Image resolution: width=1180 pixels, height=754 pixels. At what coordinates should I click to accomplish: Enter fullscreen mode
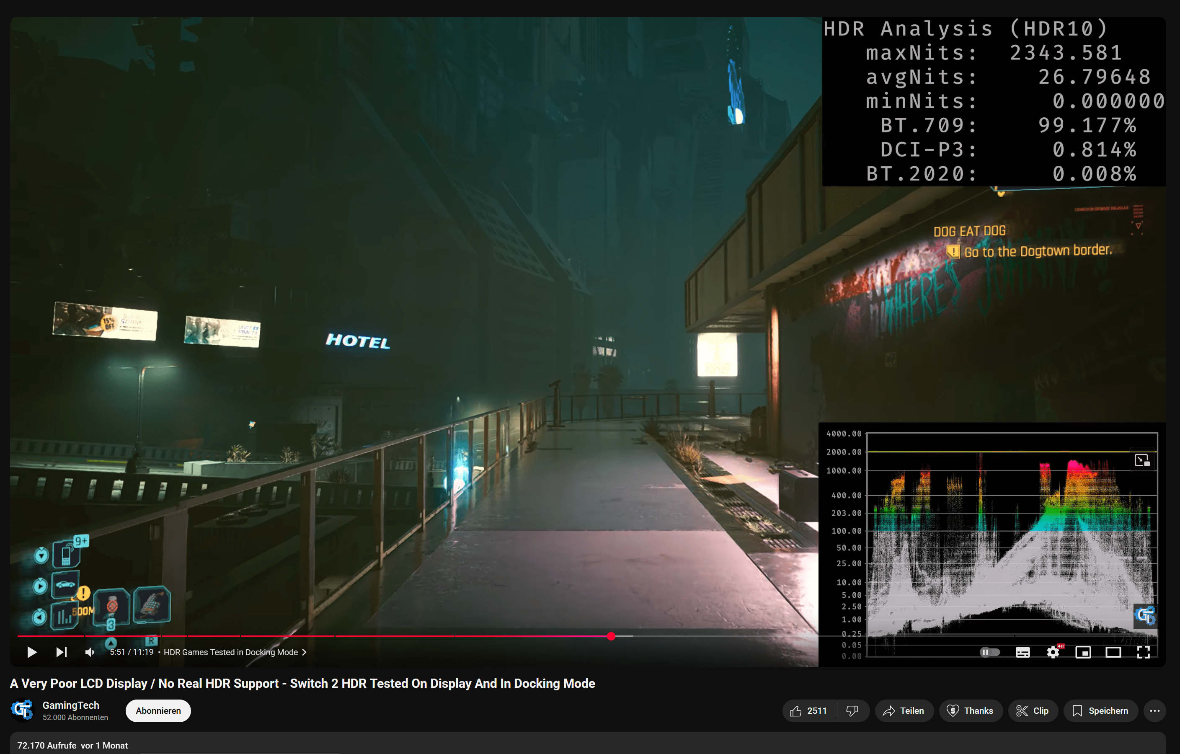[x=1143, y=652]
